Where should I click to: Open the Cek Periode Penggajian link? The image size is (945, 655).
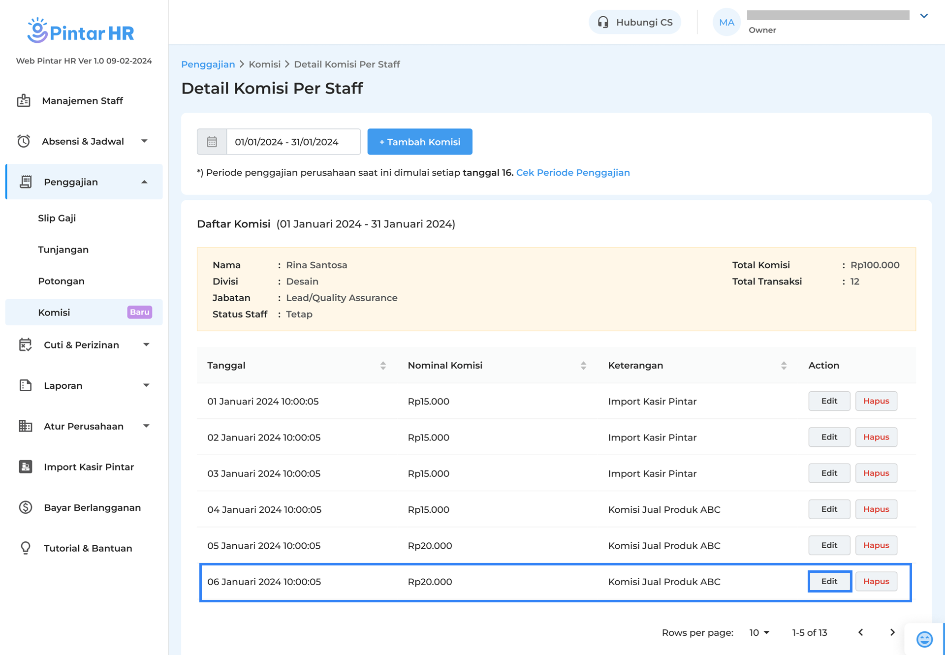(x=573, y=173)
